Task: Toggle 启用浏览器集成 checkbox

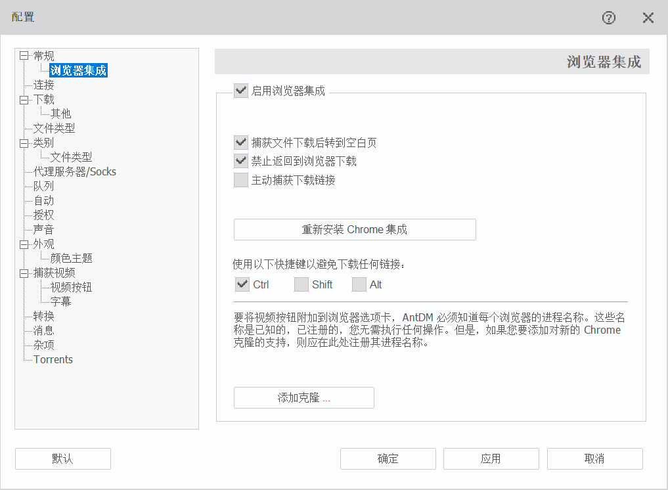Action: pos(240,91)
